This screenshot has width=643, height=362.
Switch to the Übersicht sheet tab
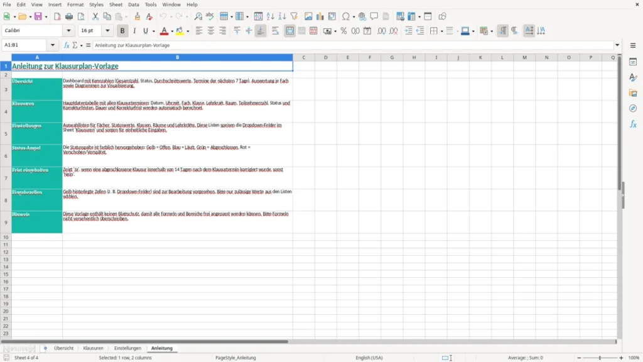pyautogui.click(x=63, y=348)
